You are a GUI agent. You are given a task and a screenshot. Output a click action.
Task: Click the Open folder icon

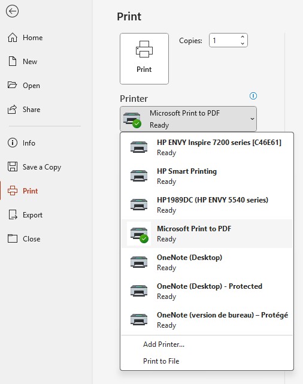(x=12, y=85)
